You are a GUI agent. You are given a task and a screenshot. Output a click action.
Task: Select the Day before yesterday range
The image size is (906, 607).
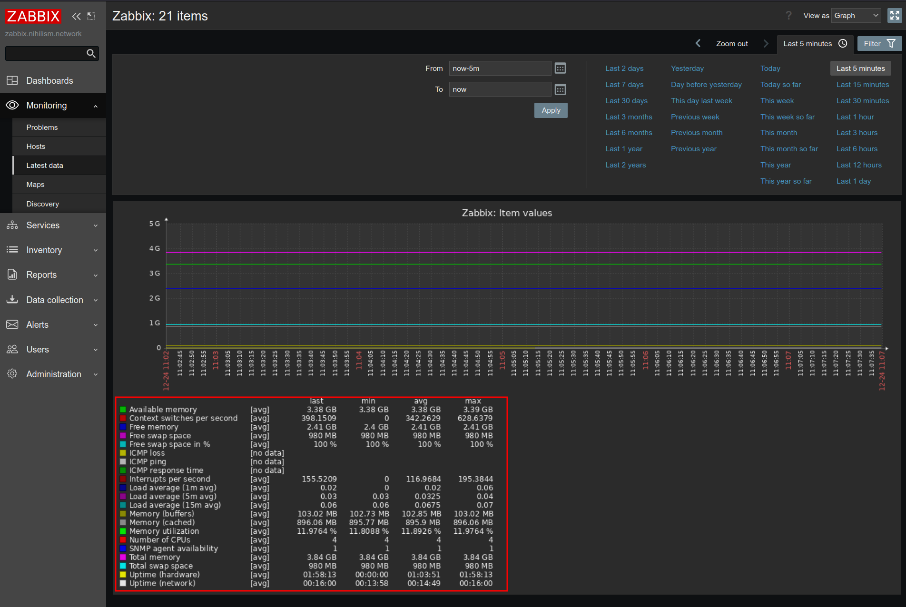(x=706, y=85)
